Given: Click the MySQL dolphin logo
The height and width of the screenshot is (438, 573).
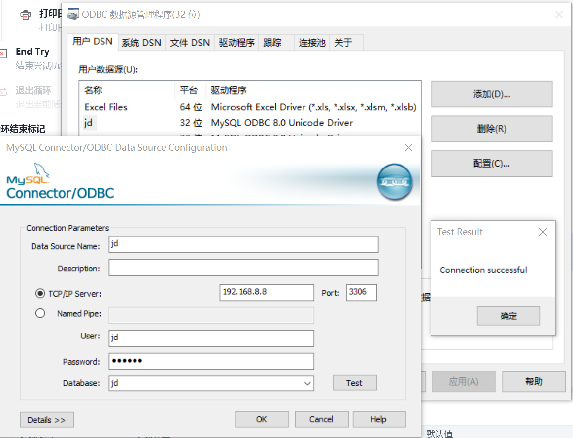Looking at the screenshot, I should (42, 170).
